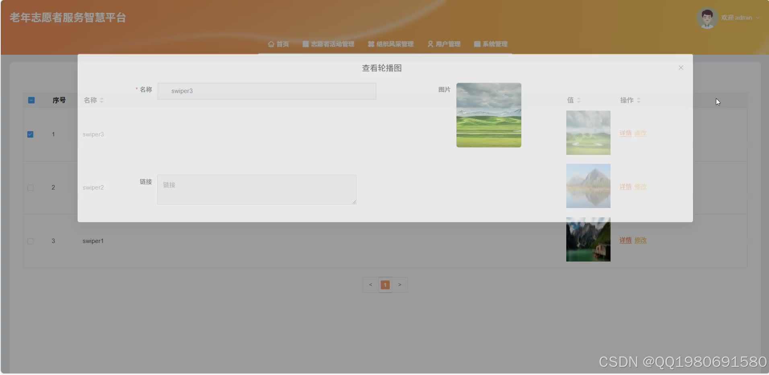Click the previous page arrow
The width and height of the screenshot is (769, 375).
[x=370, y=284]
